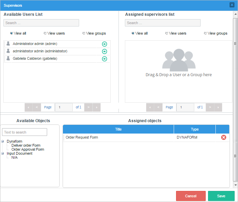Click the red Cancel button
The image size is (238, 202).
click(x=191, y=196)
